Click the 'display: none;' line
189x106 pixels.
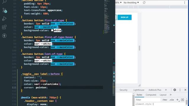pyautogui.click(x=37, y=104)
